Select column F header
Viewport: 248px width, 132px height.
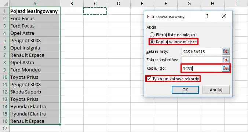pyautogui.click(x=165, y=3)
